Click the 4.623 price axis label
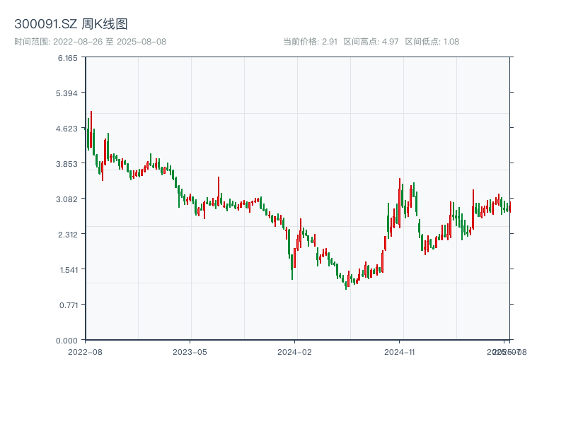 [x=67, y=129]
